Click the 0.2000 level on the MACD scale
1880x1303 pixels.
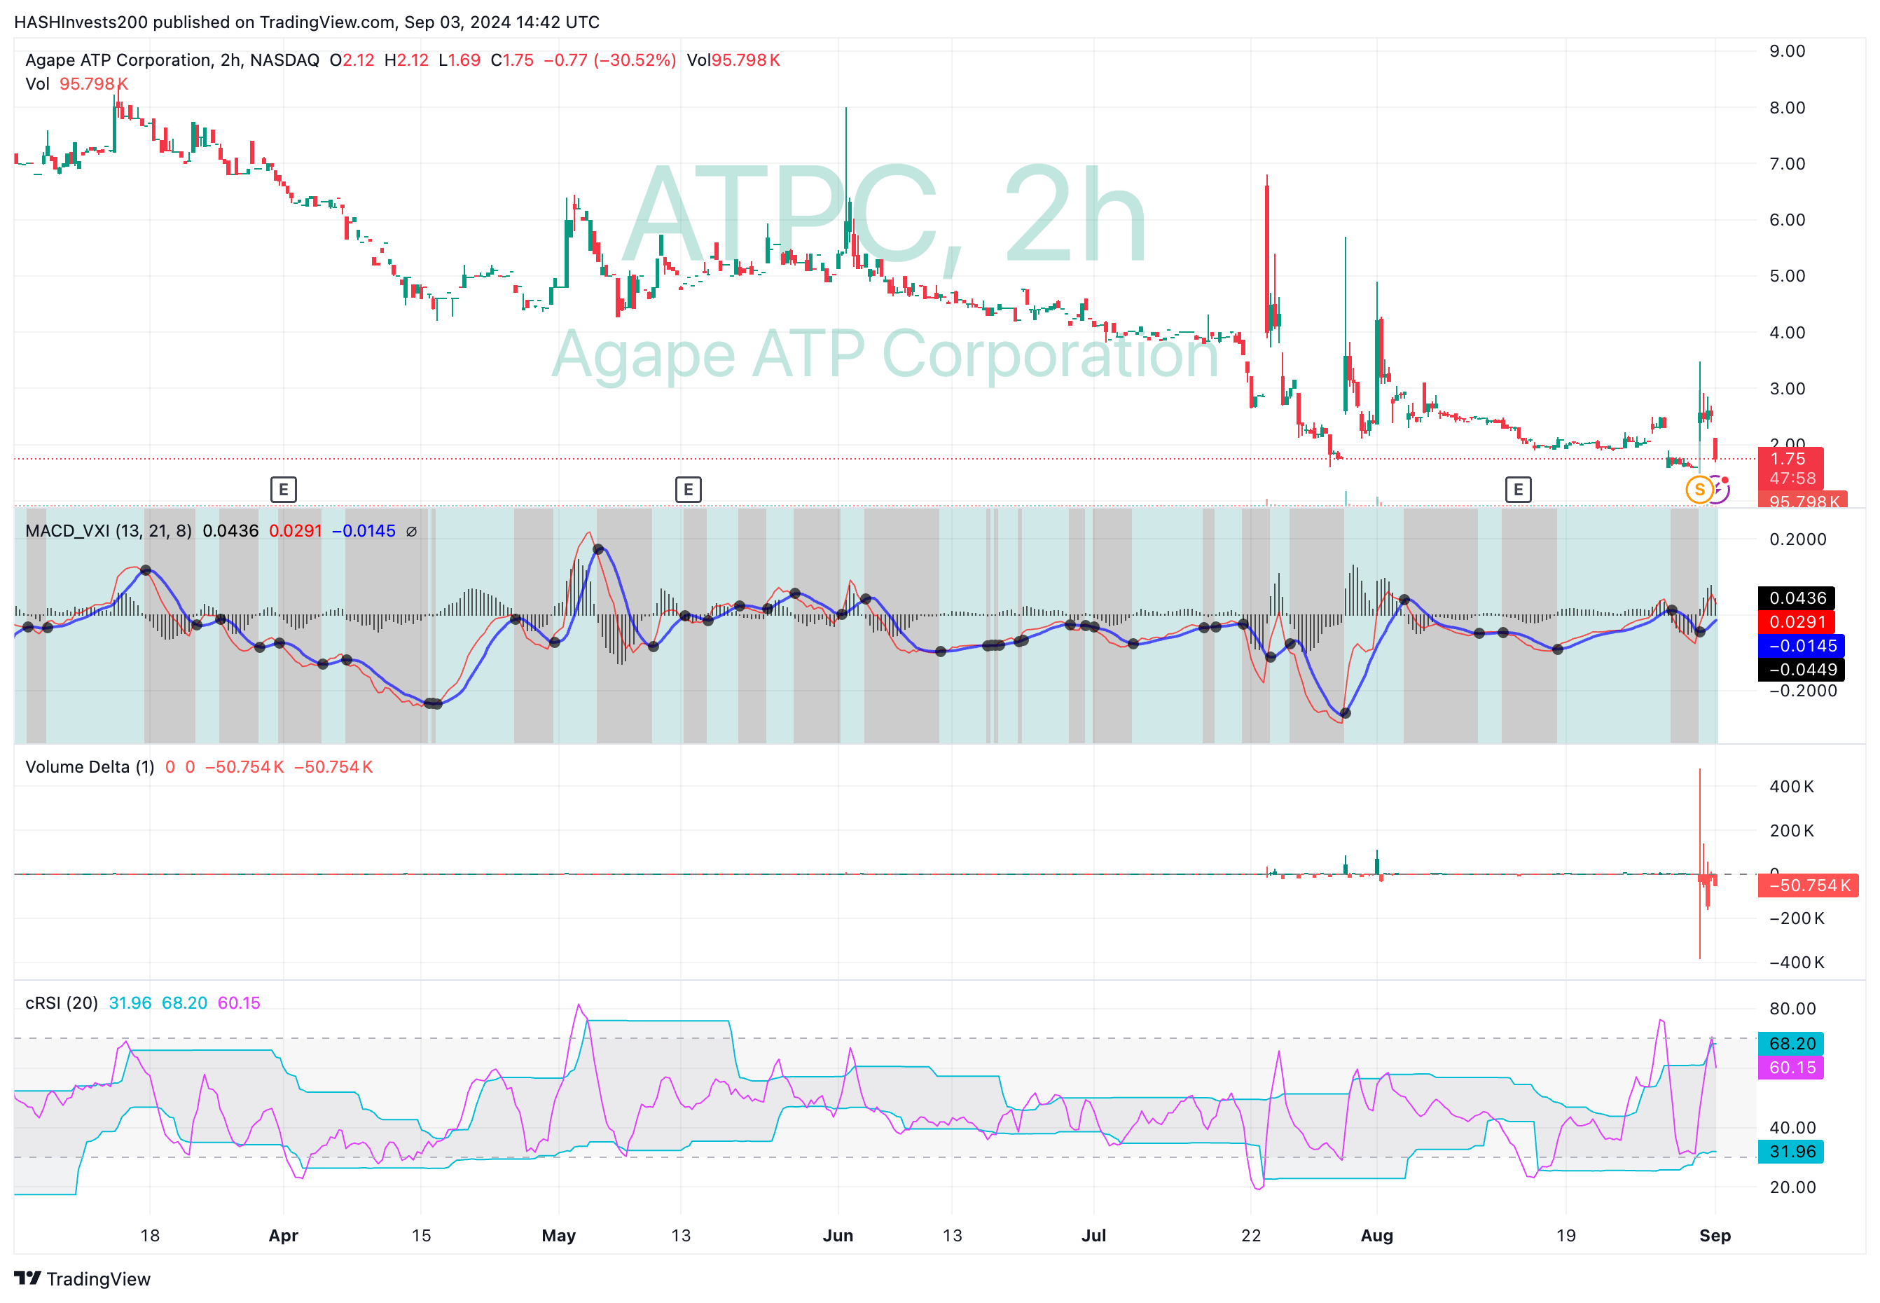[x=1797, y=539]
